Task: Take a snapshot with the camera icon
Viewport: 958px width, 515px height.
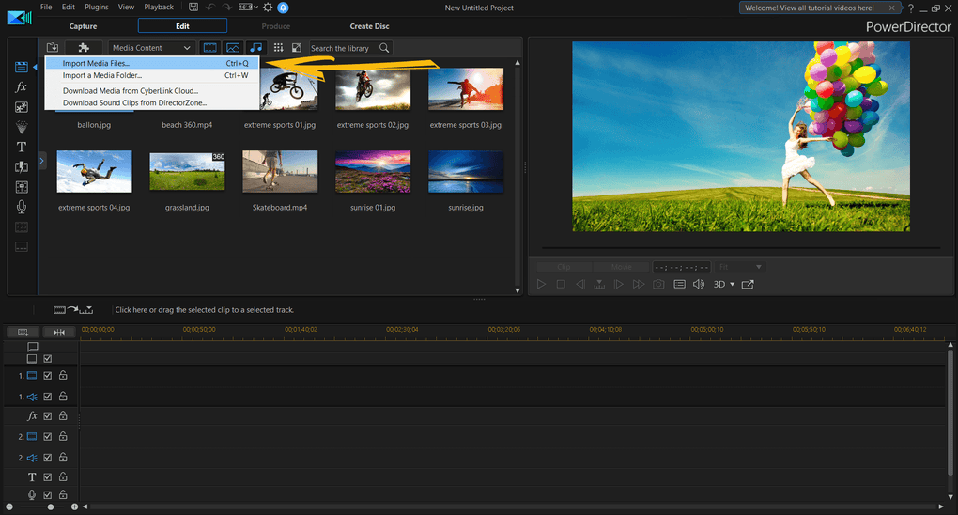Action: [658, 284]
